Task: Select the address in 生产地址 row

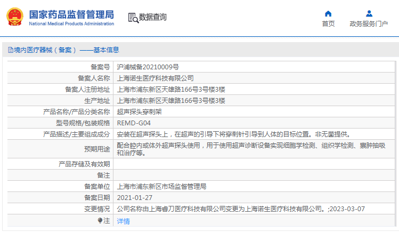Action: coord(171,101)
